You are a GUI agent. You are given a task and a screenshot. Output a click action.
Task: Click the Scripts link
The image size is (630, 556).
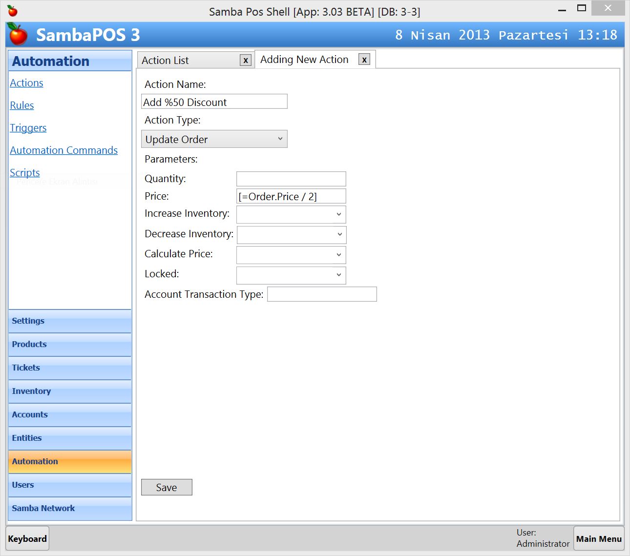click(x=25, y=173)
